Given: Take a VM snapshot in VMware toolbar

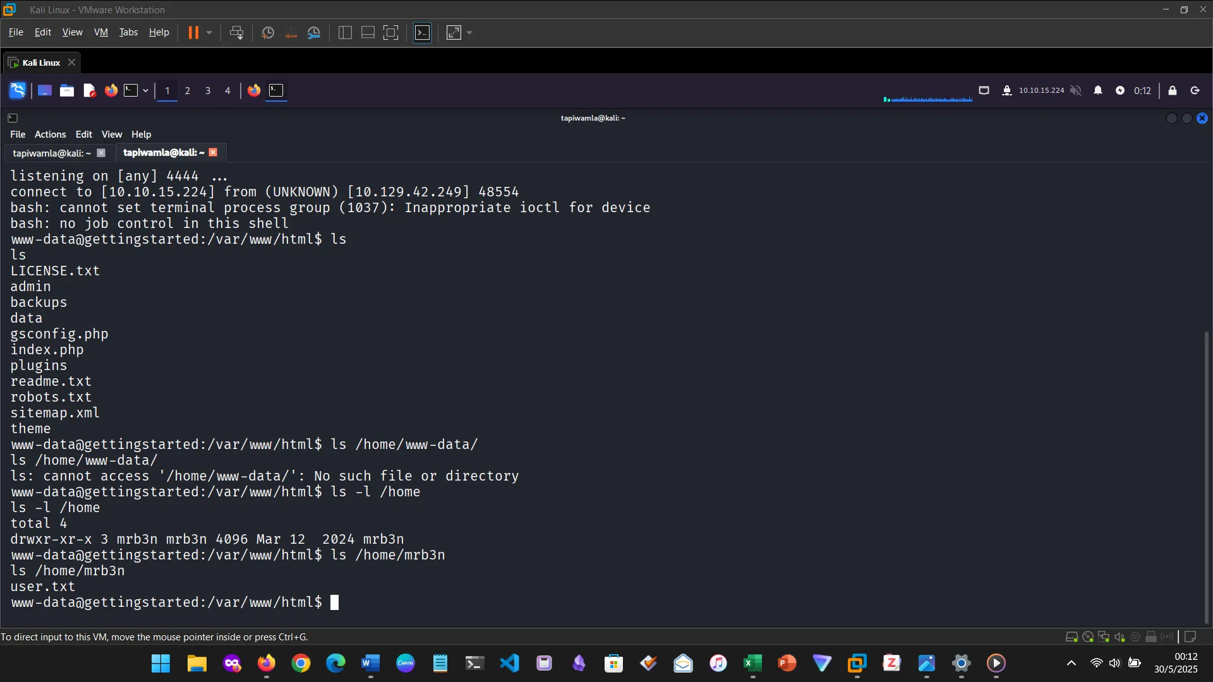Looking at the screenshot, I should (267, 32).
